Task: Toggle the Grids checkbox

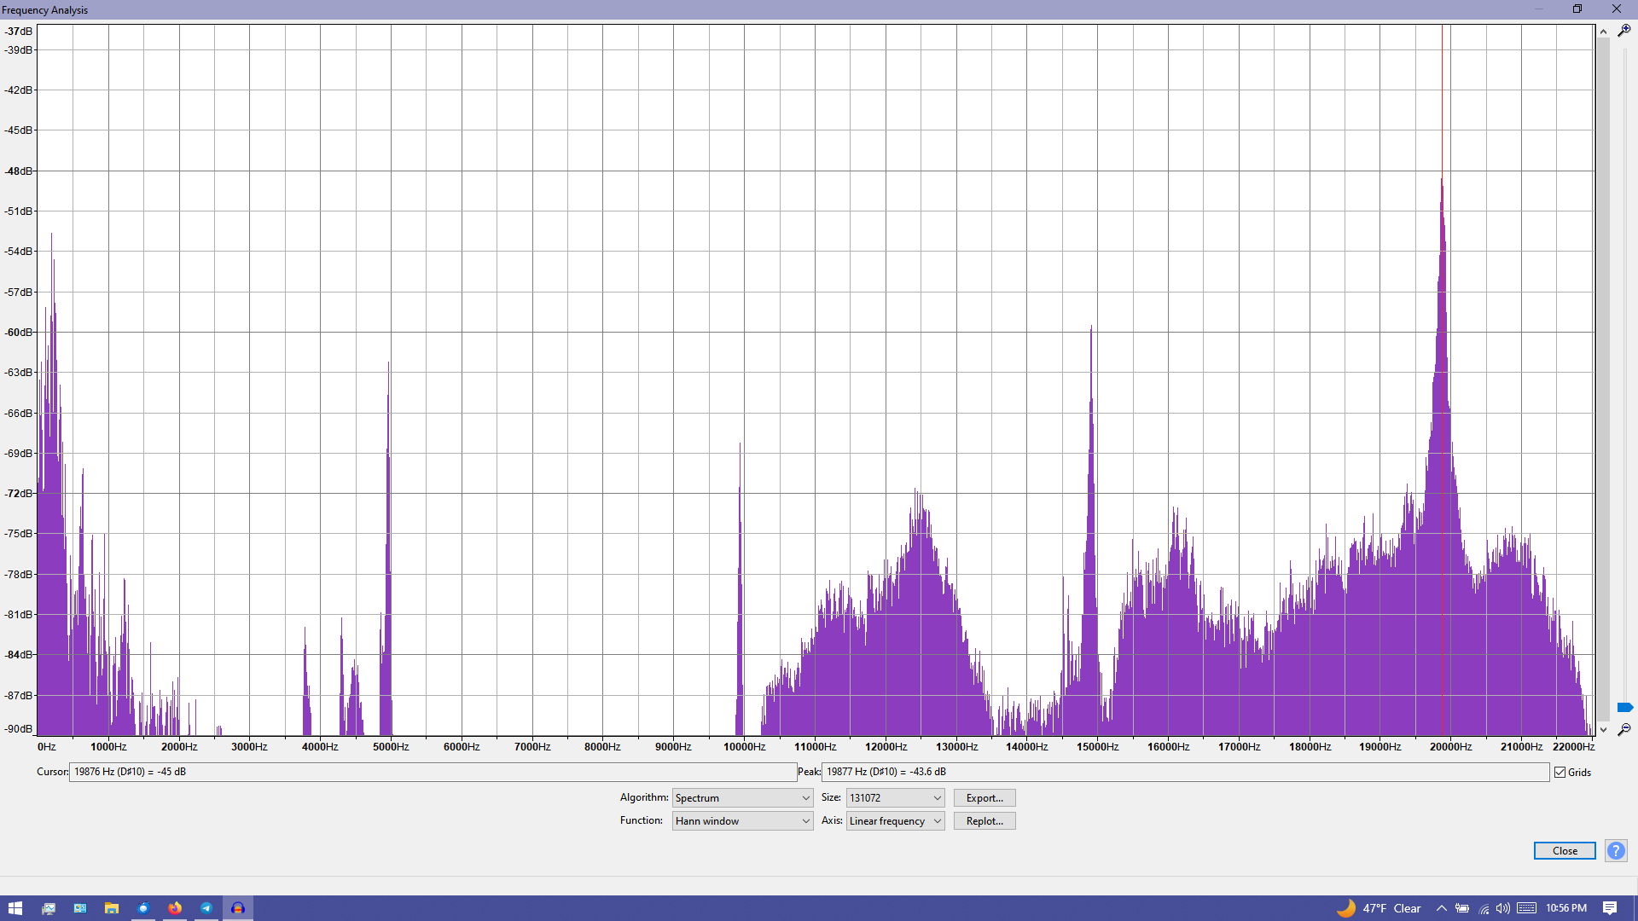Action: [x=1560, y=773]
